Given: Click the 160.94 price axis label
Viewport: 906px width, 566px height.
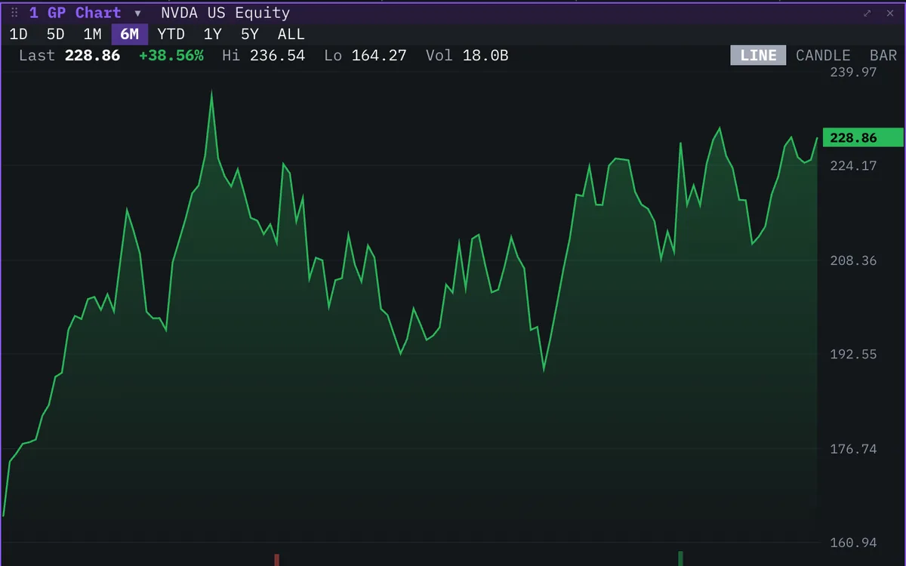Looking at the screenshot, I should pos(853,543).
